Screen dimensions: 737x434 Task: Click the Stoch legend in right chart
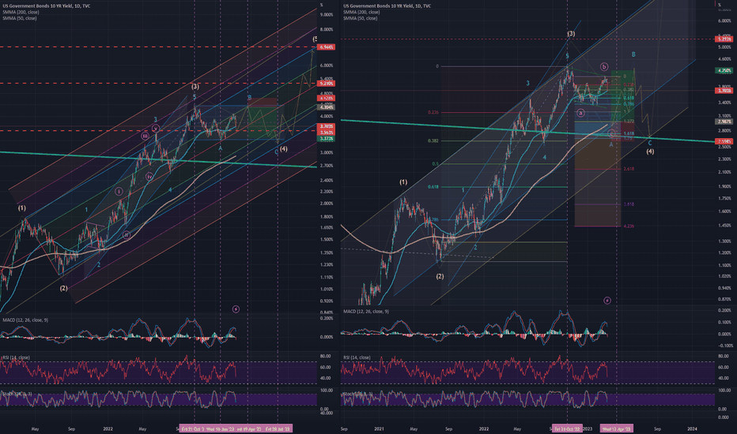click(x=357, y=394)
